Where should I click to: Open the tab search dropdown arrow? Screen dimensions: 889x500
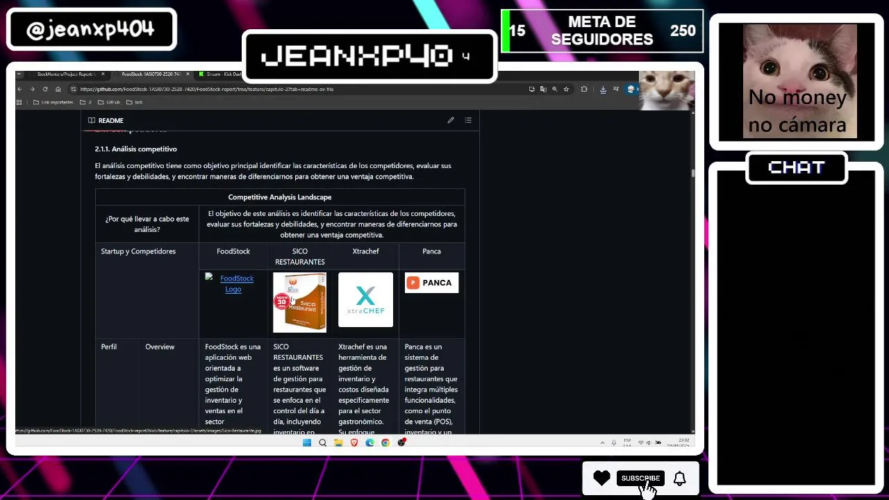click(19, 74)
